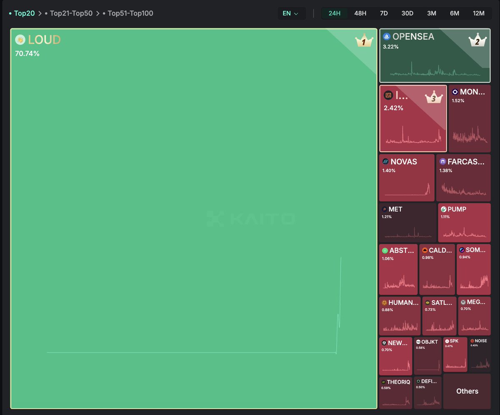The height and width of the screenshot is (415, 500).
Task: Click the MET logo icon
Action: pos(384,209)
